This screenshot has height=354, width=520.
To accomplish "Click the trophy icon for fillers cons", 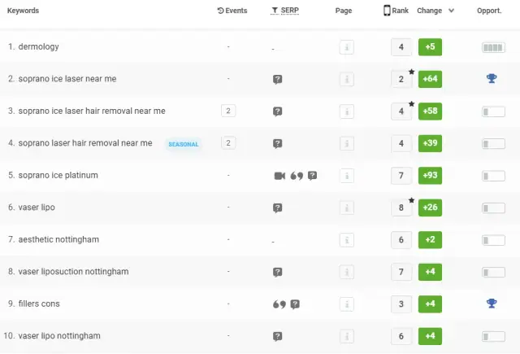I will click(x=492, y=304).
